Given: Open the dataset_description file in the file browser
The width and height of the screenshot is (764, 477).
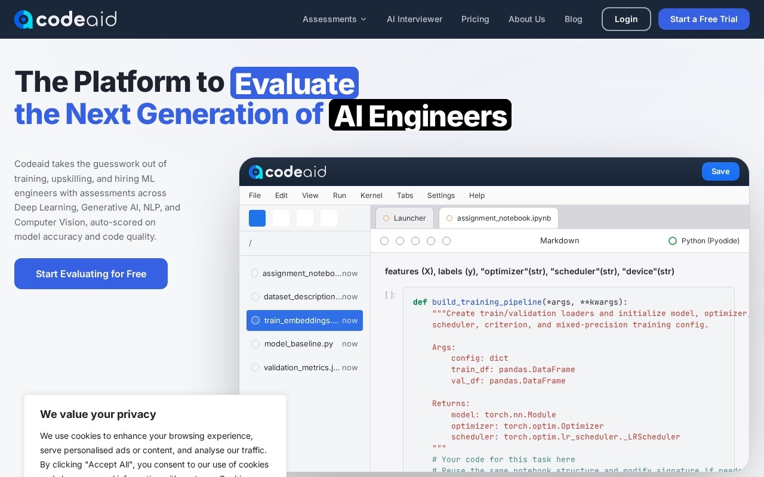Looking at the screenshot, I should coord(304,297).
